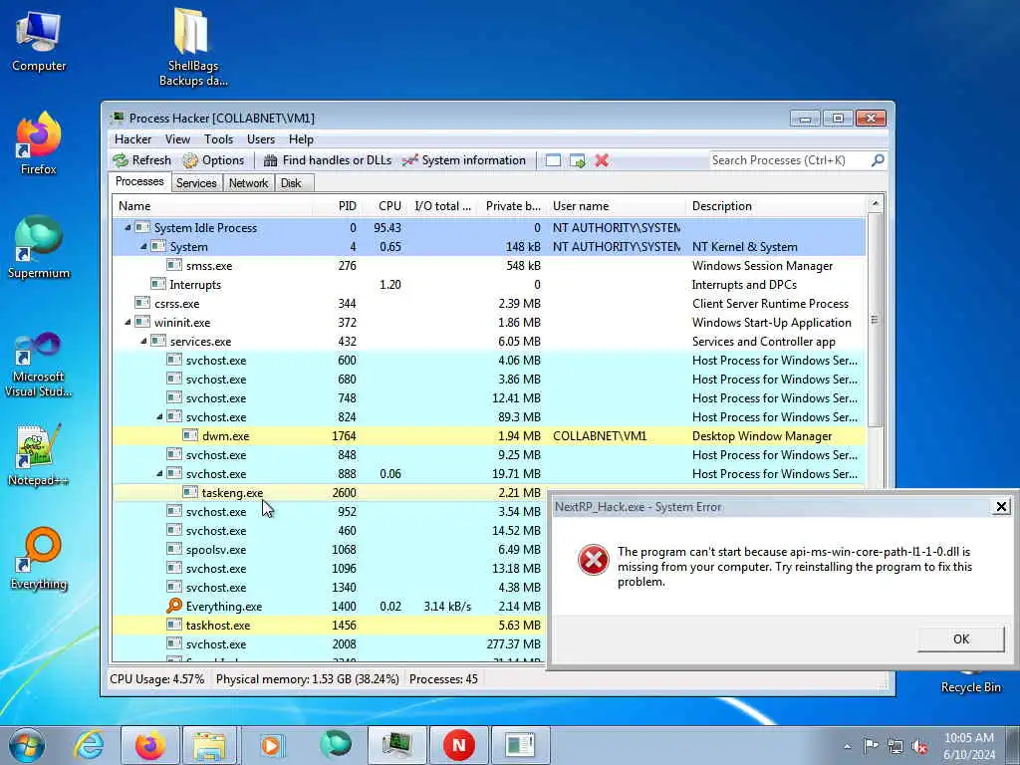Click the Microsoft Visual Studio shortcut

[39, 365]
